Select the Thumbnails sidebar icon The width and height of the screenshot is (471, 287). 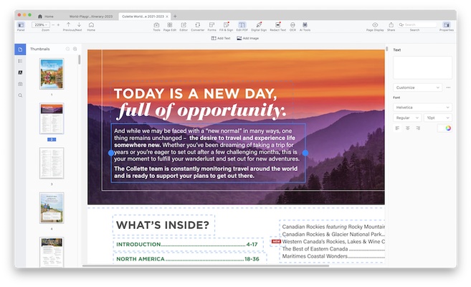point(20,50)
